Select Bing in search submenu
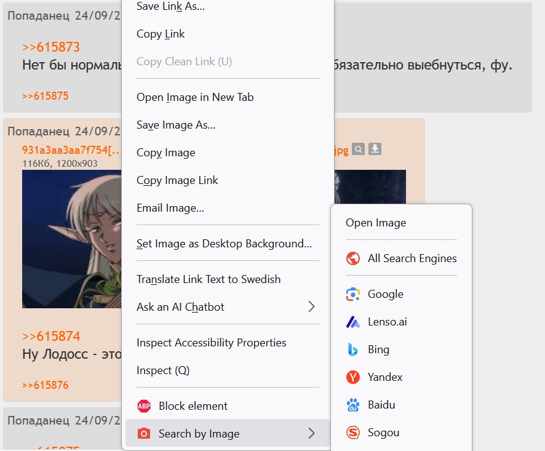Viewport: 545px width, 451px height. point(402,349)
